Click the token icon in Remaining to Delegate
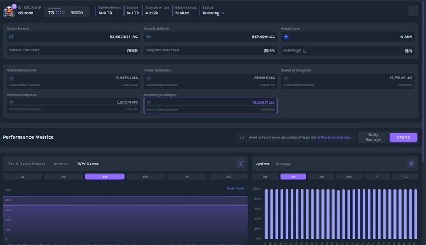The image size is (426, 245). (x=149, y=102)
